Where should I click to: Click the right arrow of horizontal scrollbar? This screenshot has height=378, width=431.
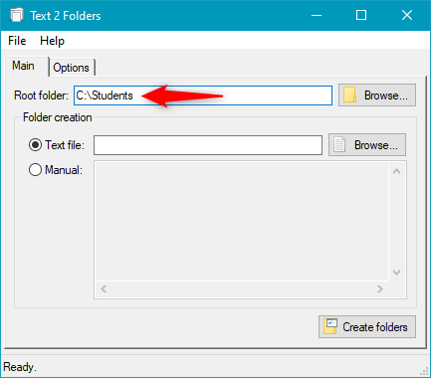[x=380, y=288]
